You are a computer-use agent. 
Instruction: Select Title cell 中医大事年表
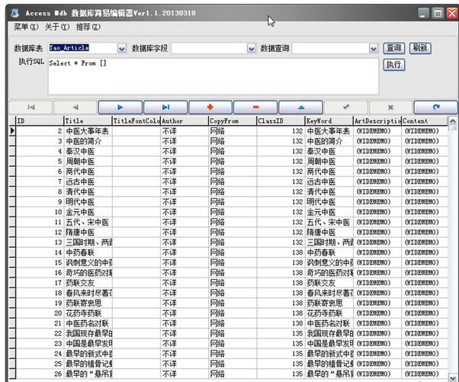pos(88,131)
